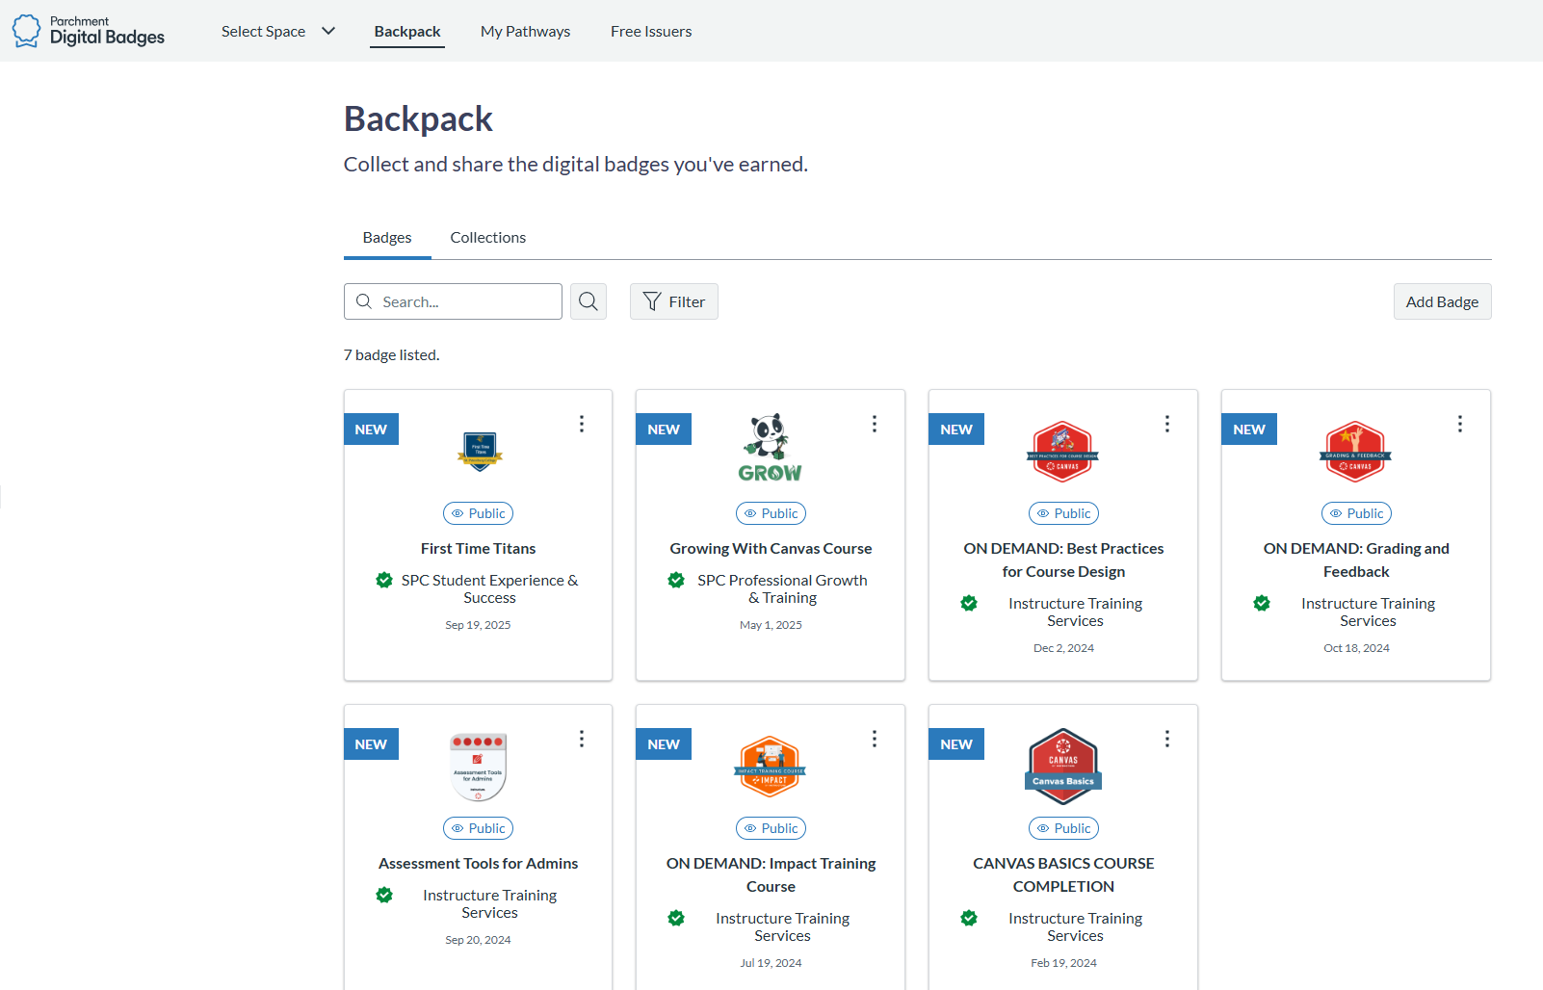
Task: Toggle Public visibility on First Time Titans
Action: (x=478, y=513)
